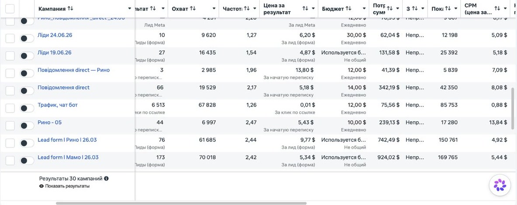Open Lead form | Рино | 26.03 campaign
The height and width of the screenshot is (205, 517).
tap(67, 140)
